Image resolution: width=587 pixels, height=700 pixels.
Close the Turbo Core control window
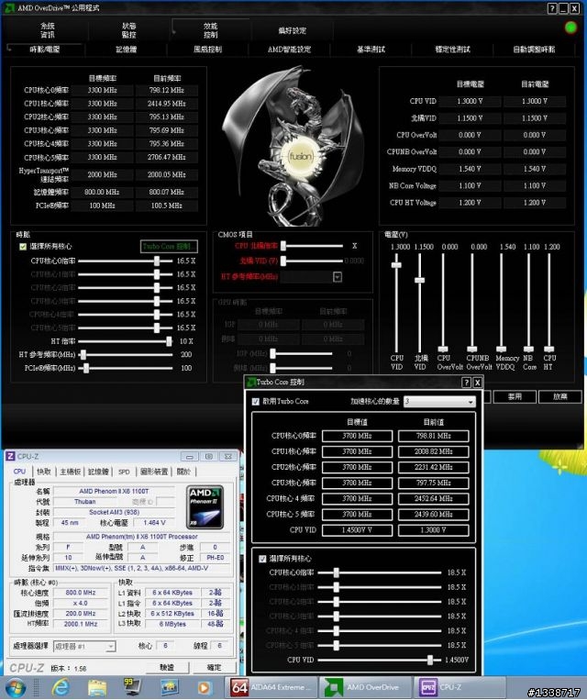(477, 383)
